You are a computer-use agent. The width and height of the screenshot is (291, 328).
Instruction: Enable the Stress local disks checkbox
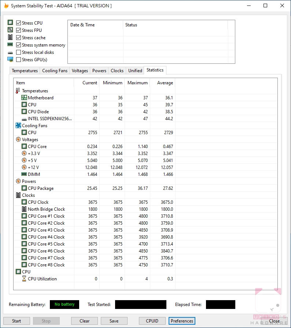(x=18, y=52)
